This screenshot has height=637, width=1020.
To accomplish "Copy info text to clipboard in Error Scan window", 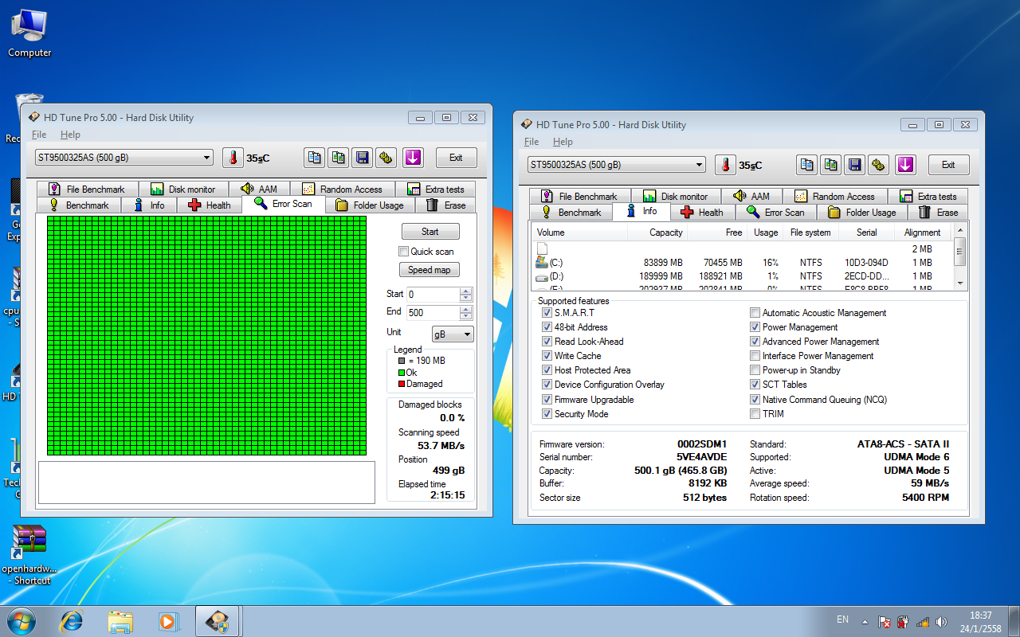I will 315,158.
